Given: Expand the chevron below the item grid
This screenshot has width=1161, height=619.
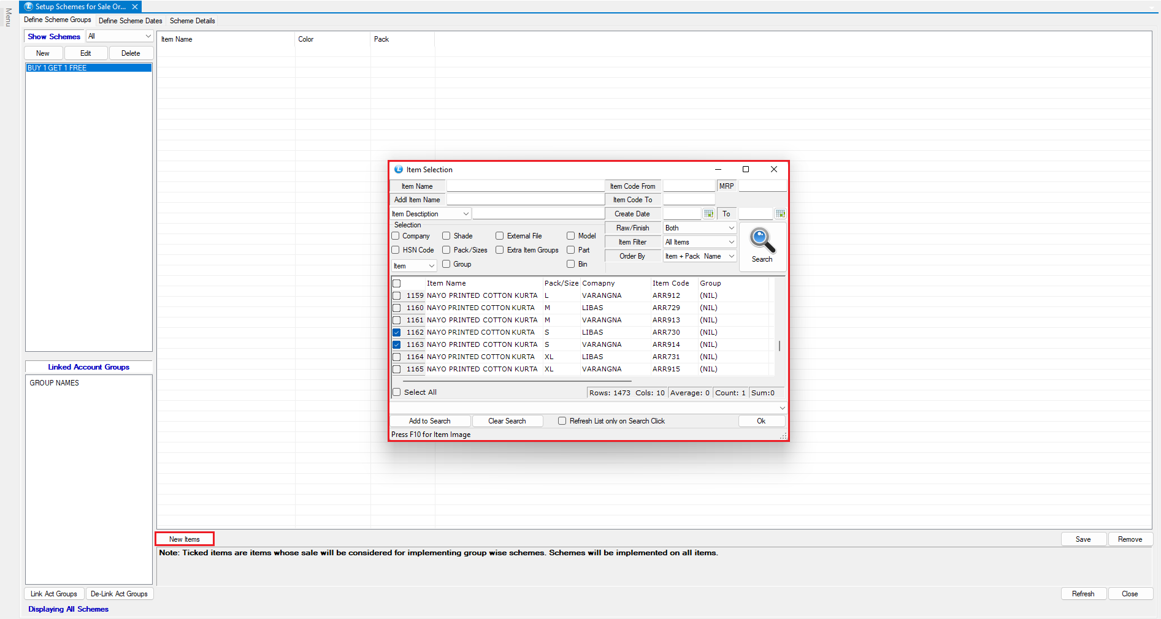Looking at the screenshot, I should [782, 408].
